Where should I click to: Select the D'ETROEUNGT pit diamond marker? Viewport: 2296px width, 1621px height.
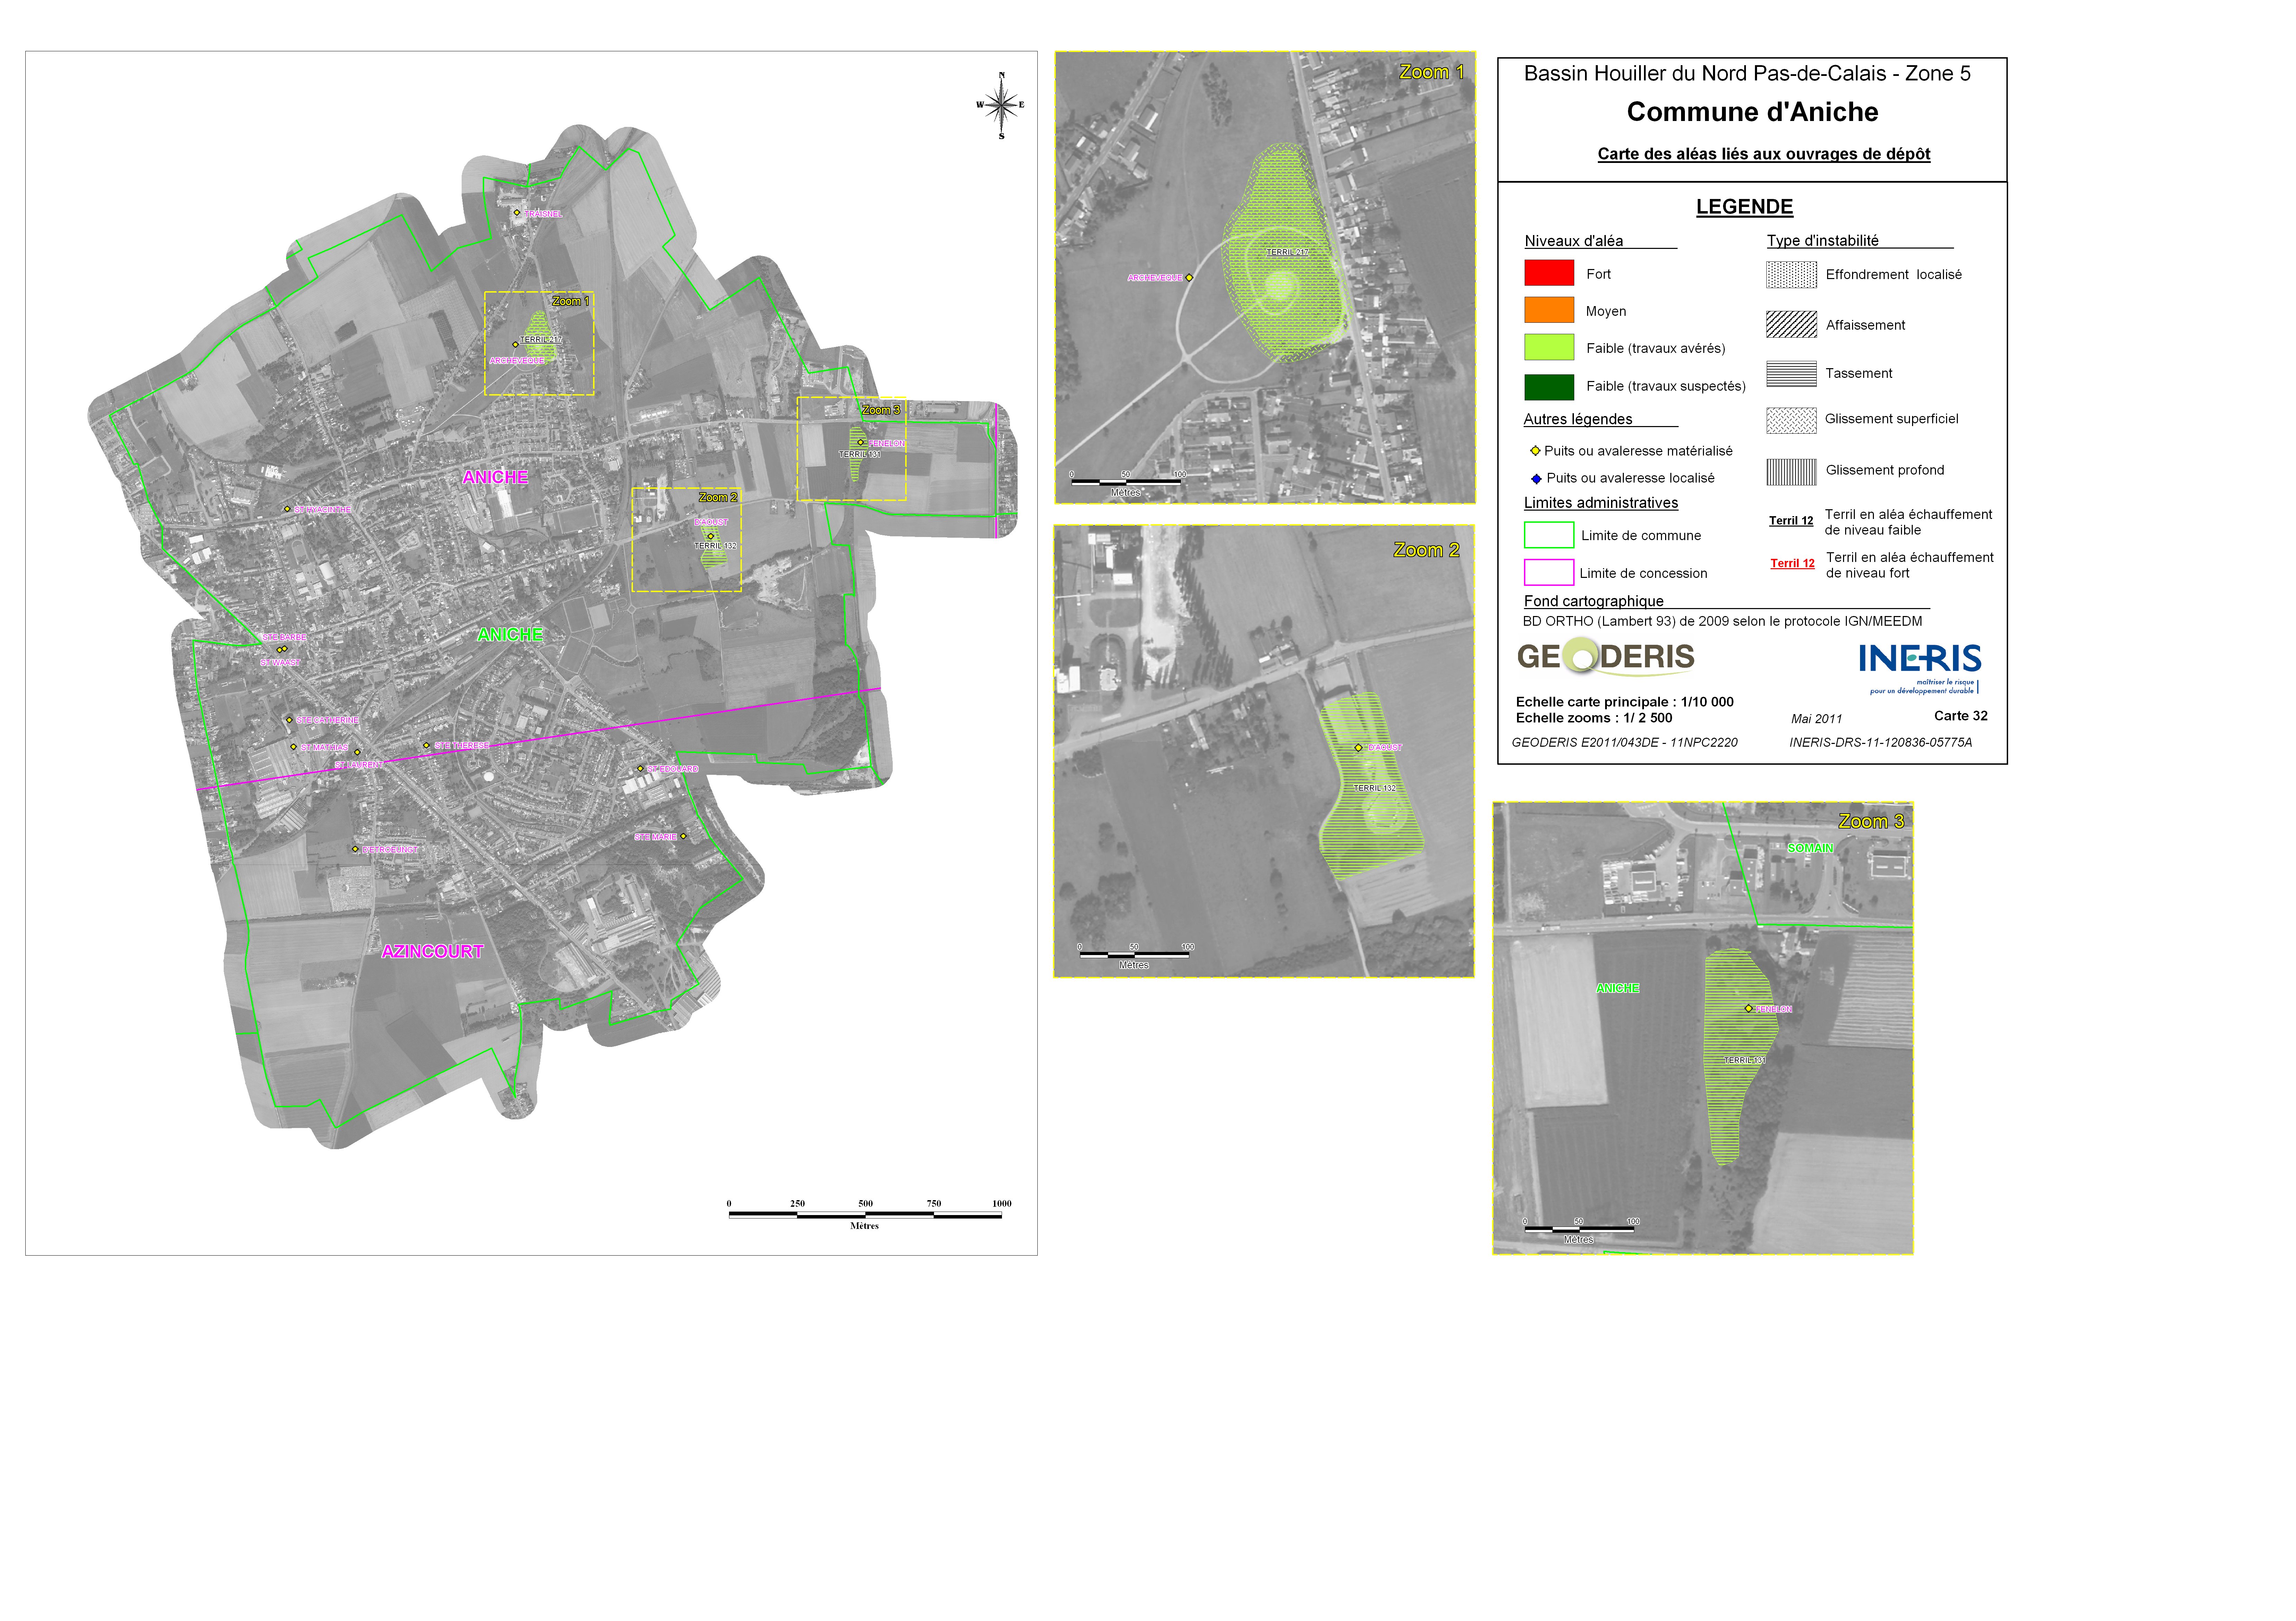[355, 849]
